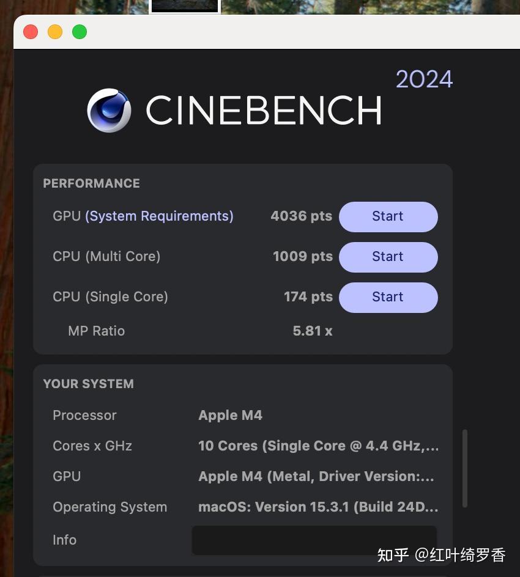Click the 2024 version label
This screenshot has width=520, height=577.
pos(424,78)
